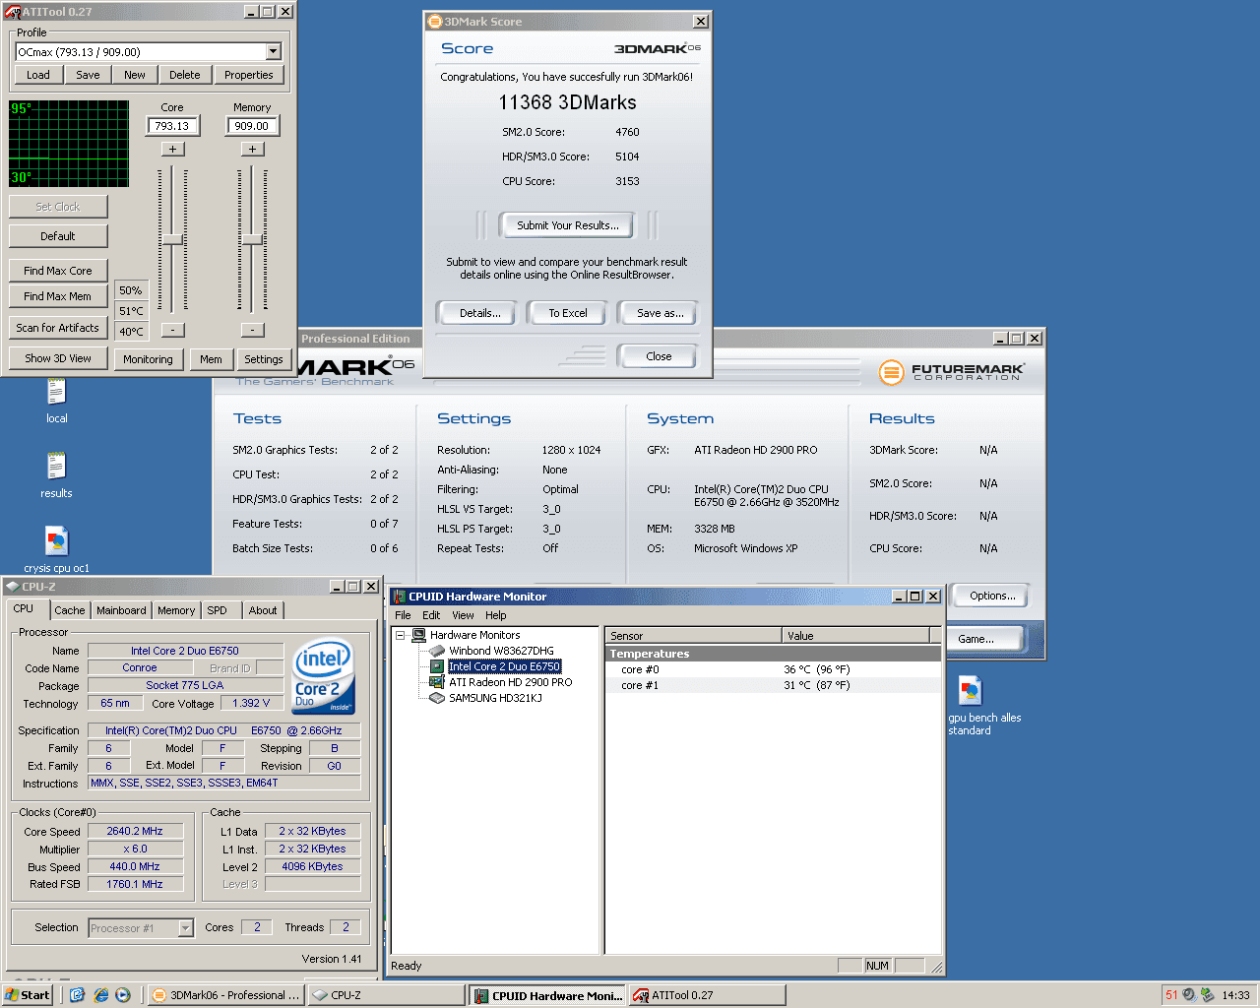Open Monitoring in ATITool
The width and height of the screenshot is (1260, 1008).
[x=148, y=359]
